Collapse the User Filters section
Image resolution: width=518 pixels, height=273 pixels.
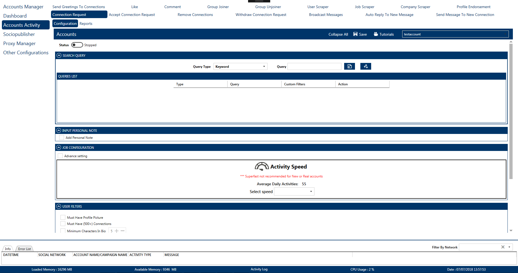click(x=59, y=206)
